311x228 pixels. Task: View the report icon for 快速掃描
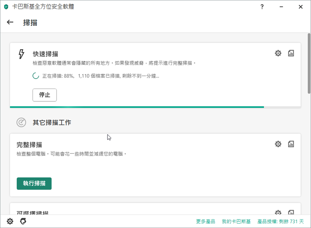point(291,53)
